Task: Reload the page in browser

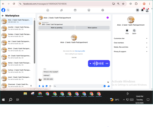Action: [x=14, y=4]
